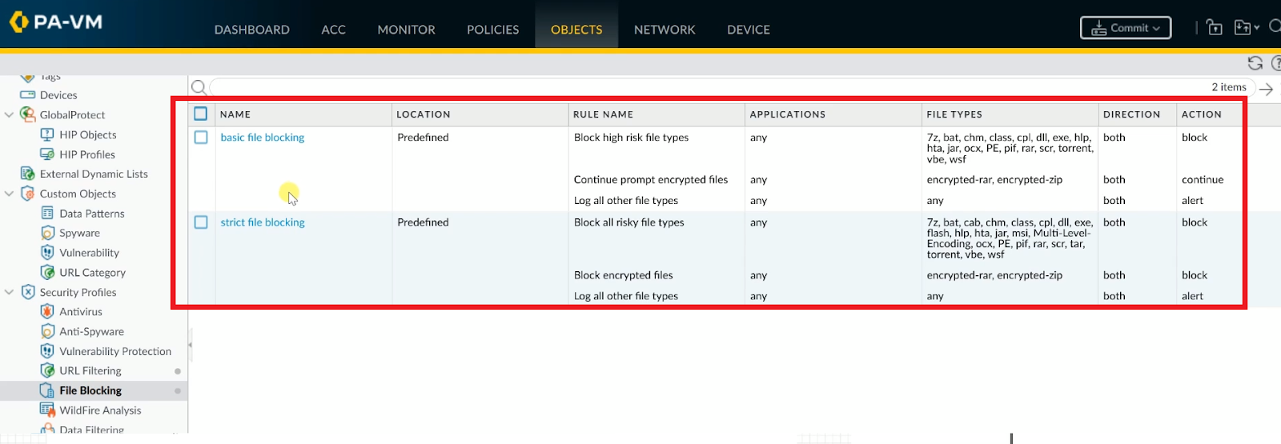Click the URL Filtering icon
The image size is (1281, 444).
(x=47, y=370)
